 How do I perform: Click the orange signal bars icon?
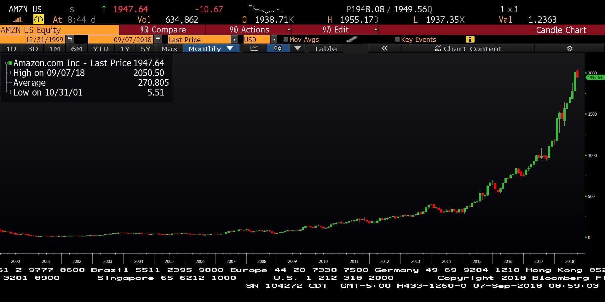tap(18, 20)
